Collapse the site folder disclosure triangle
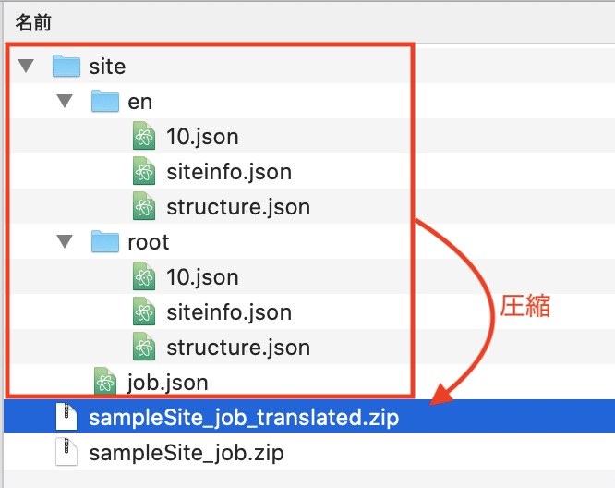Viewport: 615px width, 488px height. [26, 67]
